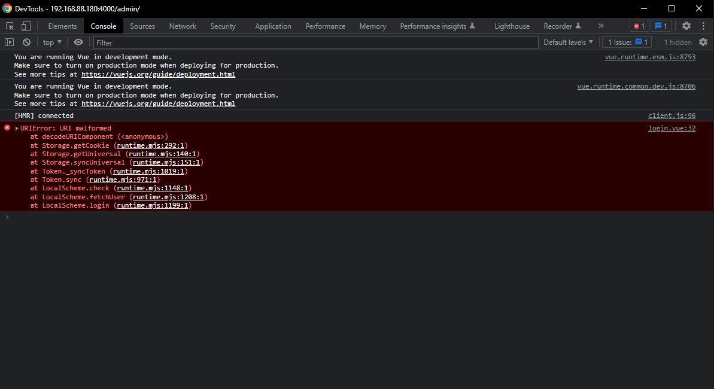The height and width of the screenshot is (389, 714).
Task: Expand the URIError message triangle
Action: point(17,128)
